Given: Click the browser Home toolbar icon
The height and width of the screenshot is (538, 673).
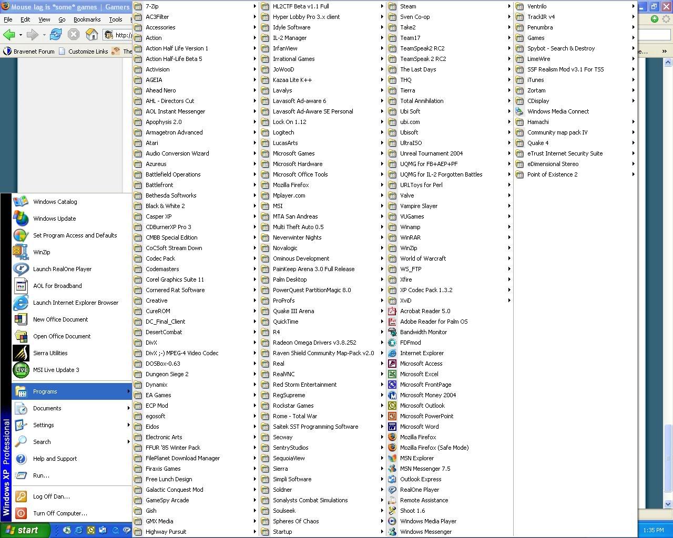Looking at the screenshot, I should tap(91, 35).
